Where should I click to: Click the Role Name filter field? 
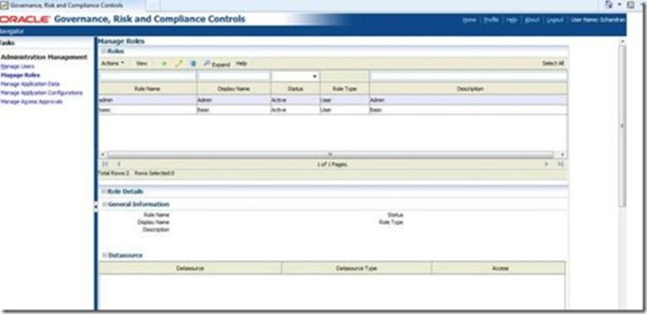148,76
